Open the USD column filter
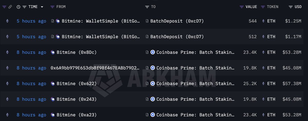Image resolution: width=308 pixels, height=121 pixels. 291,7
